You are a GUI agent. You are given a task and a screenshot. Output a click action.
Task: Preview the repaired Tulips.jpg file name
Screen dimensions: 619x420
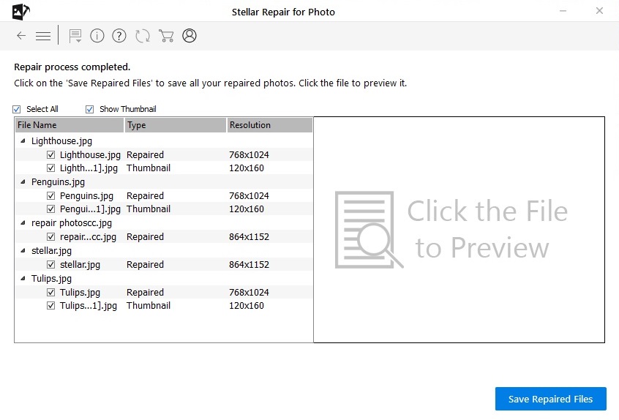tap(80, 293)
